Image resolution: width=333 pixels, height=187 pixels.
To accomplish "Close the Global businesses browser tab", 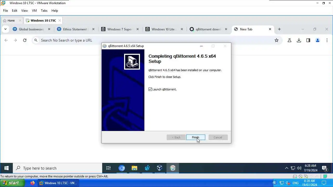I will [x=49, y=29].
